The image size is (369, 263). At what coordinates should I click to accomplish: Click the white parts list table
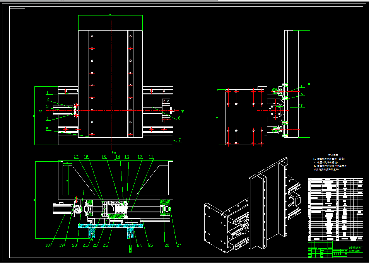pyautogui.click(x=335, y=209)
